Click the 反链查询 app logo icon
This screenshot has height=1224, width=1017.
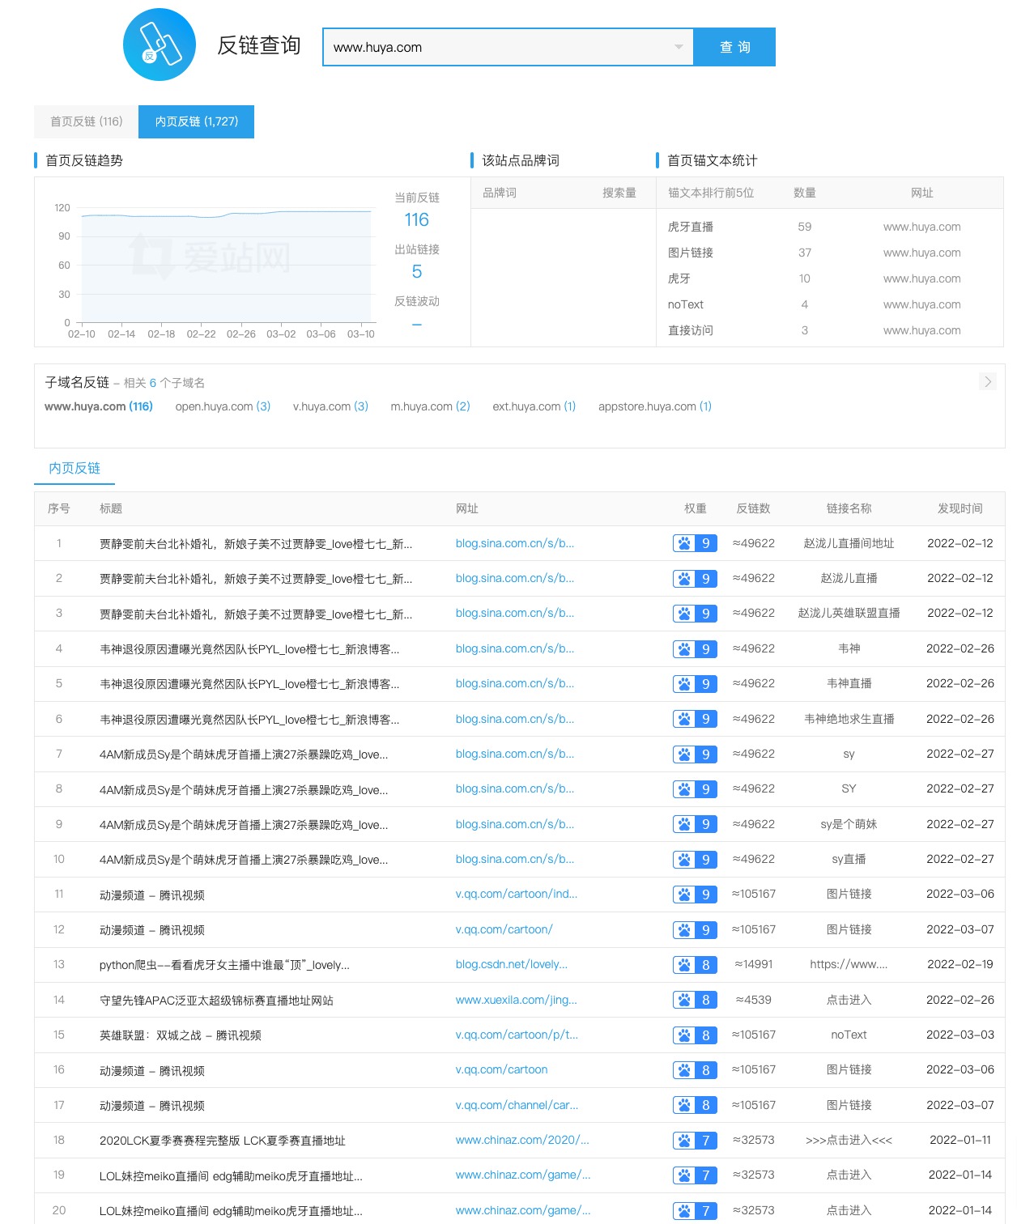(160, 46)
